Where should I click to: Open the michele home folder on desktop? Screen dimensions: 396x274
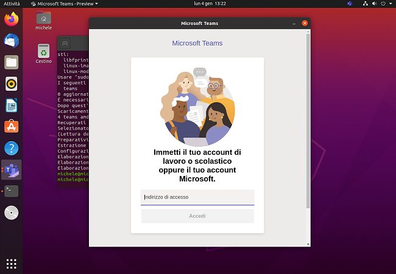point(44,21)
